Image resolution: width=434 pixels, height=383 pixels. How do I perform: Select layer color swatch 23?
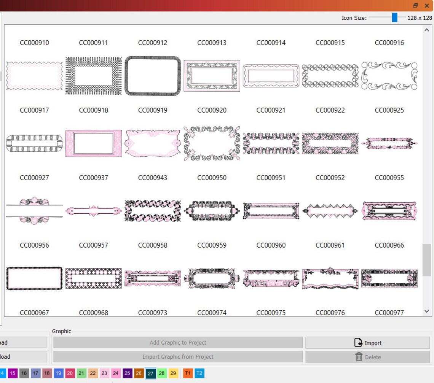click(104, 373)
